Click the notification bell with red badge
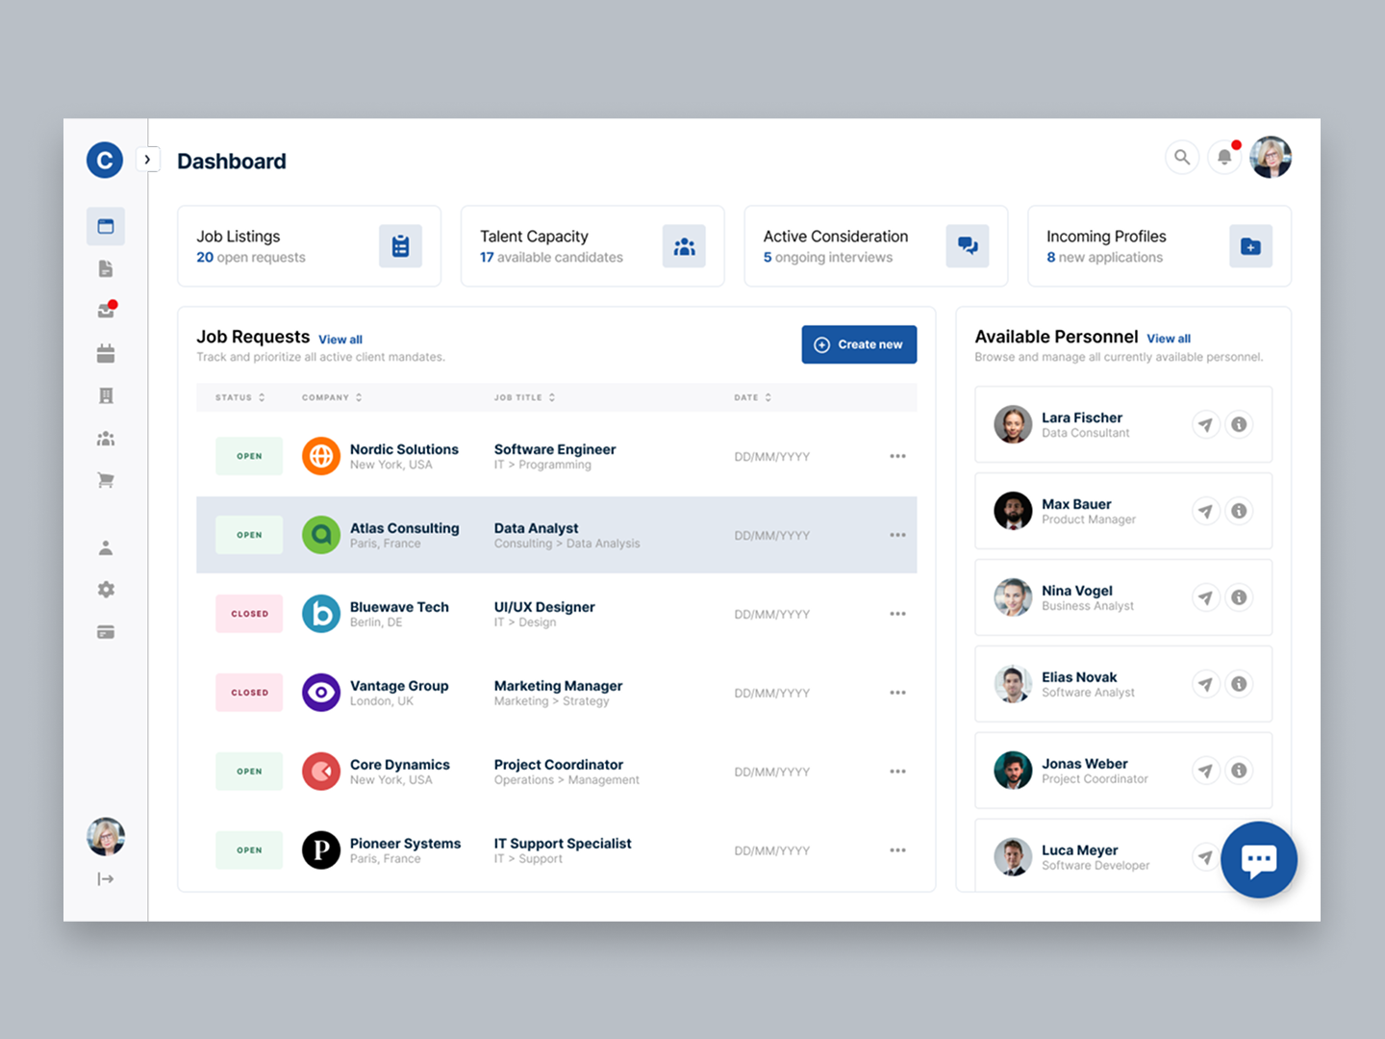 coord(1224,157)
